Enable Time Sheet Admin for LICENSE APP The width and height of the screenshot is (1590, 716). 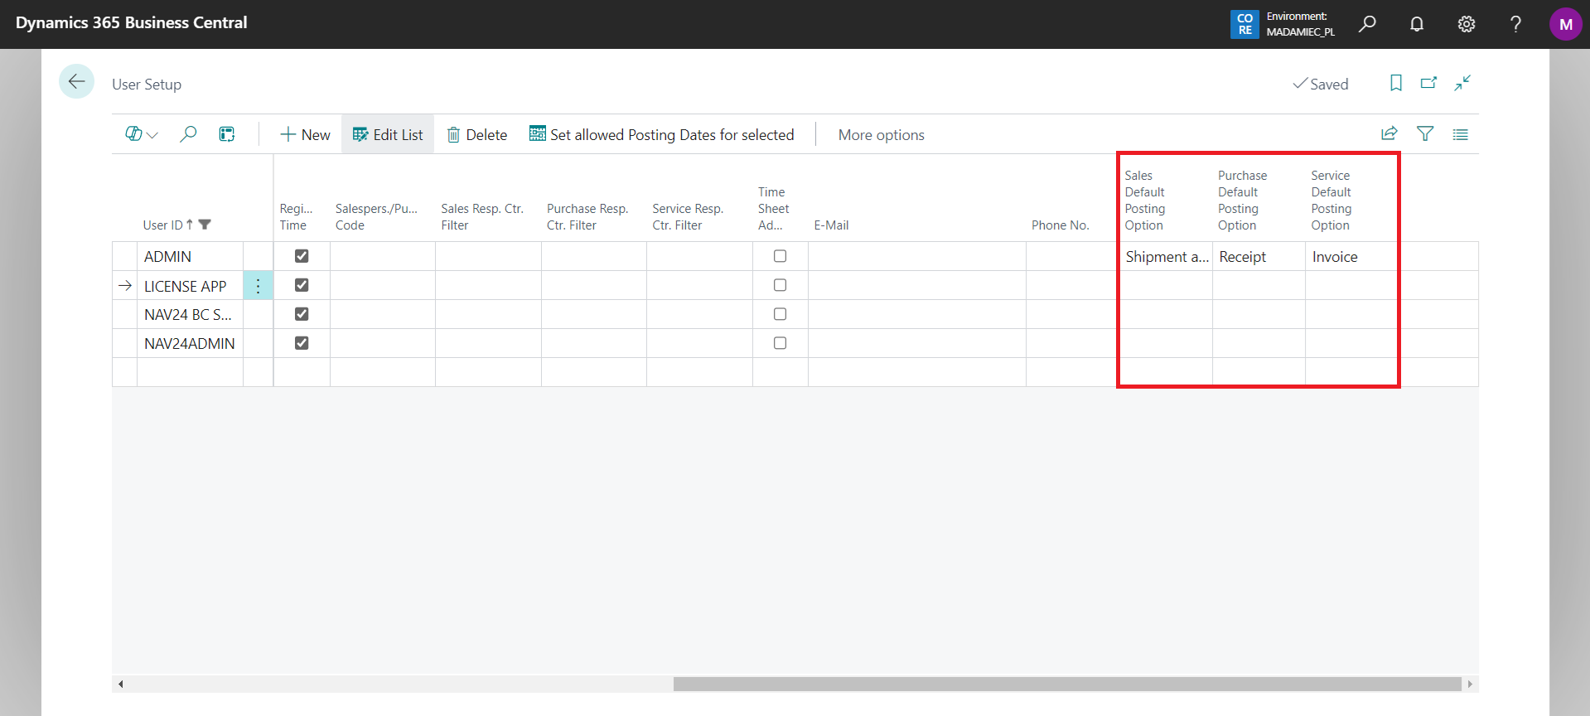tap(780, 285)
